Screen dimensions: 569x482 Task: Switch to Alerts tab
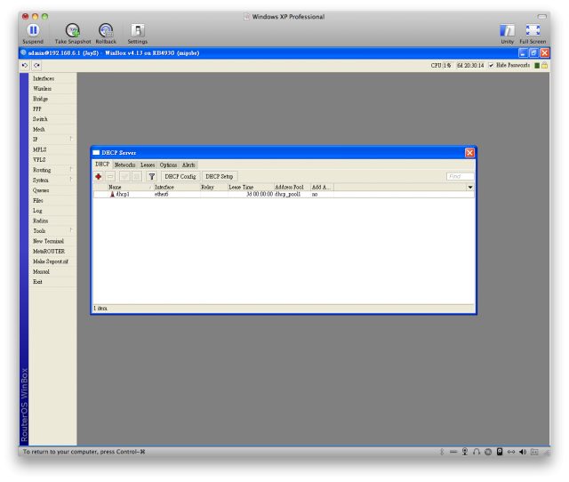point(188,165)
